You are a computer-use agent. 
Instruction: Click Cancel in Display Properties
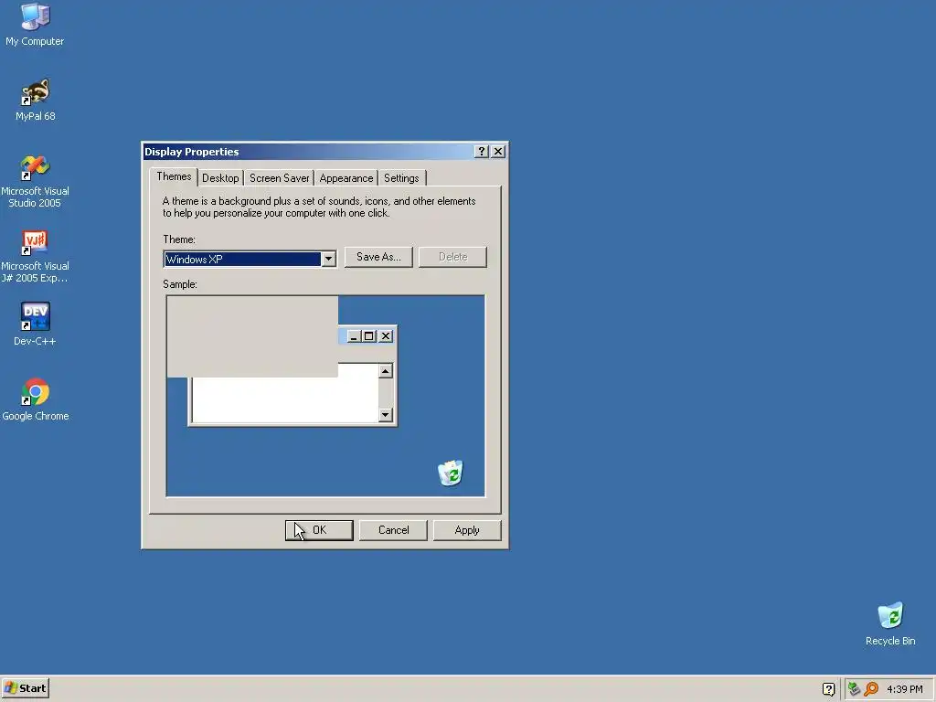click(x=393, y=530)
